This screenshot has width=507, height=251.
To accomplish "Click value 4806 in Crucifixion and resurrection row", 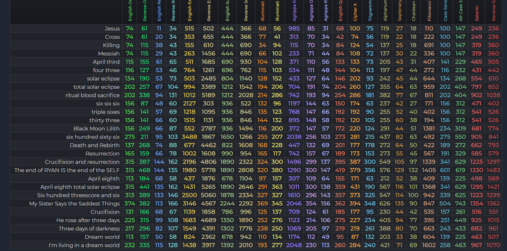I will point(208,162).
